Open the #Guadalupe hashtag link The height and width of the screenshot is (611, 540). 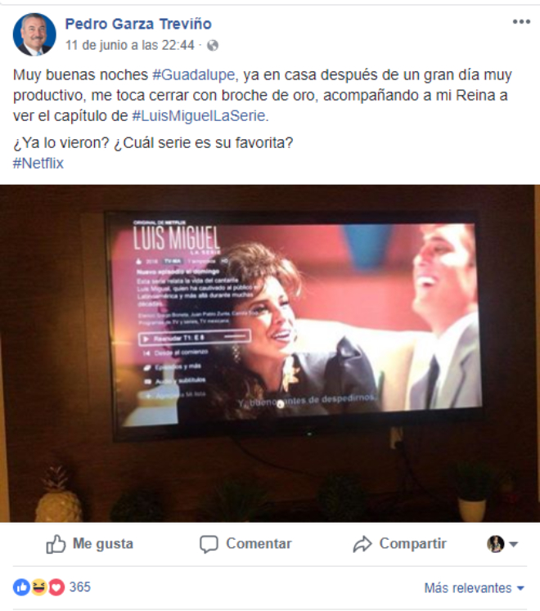click(x=194, y=74)
